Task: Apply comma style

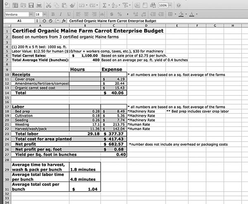Action: 127,14
